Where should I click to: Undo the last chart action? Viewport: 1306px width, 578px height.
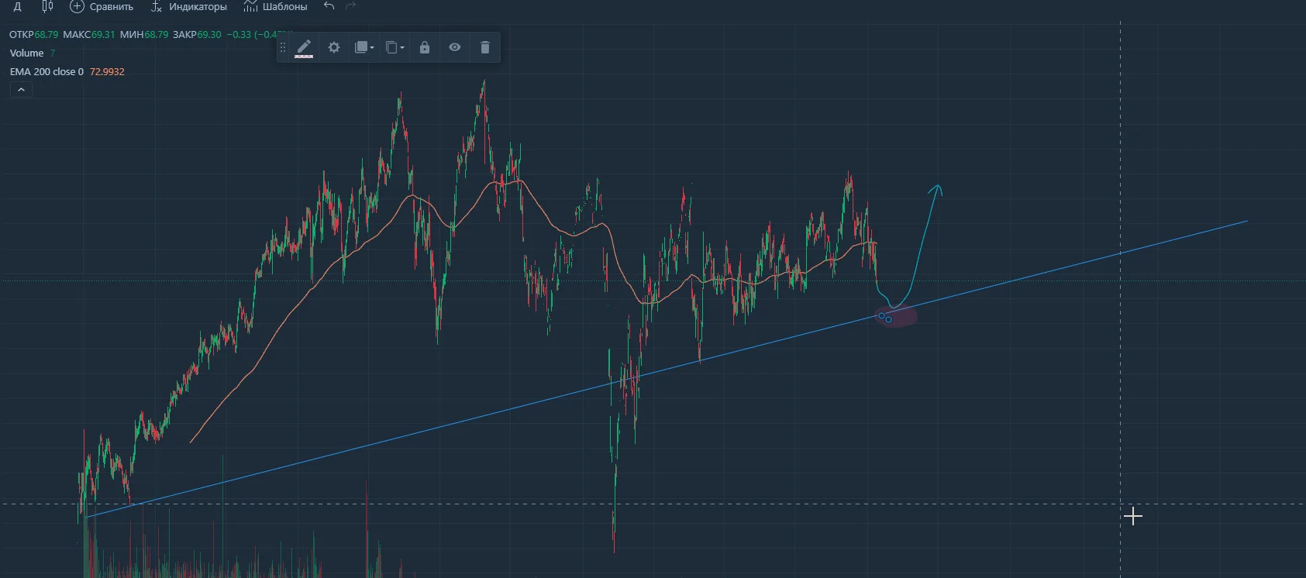coord(329,6)
